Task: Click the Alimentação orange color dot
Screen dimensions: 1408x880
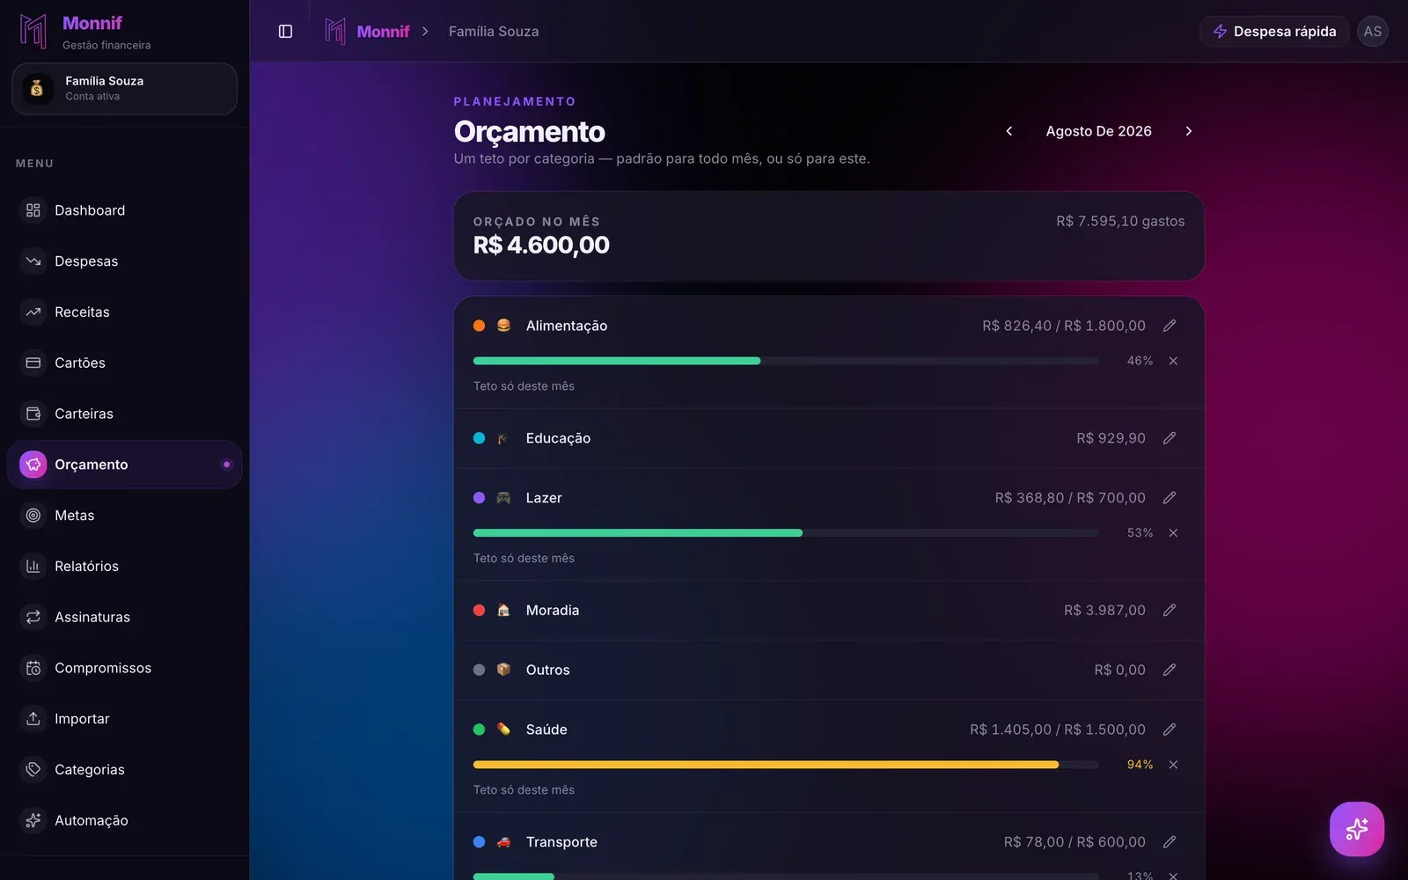Action: 479,326
